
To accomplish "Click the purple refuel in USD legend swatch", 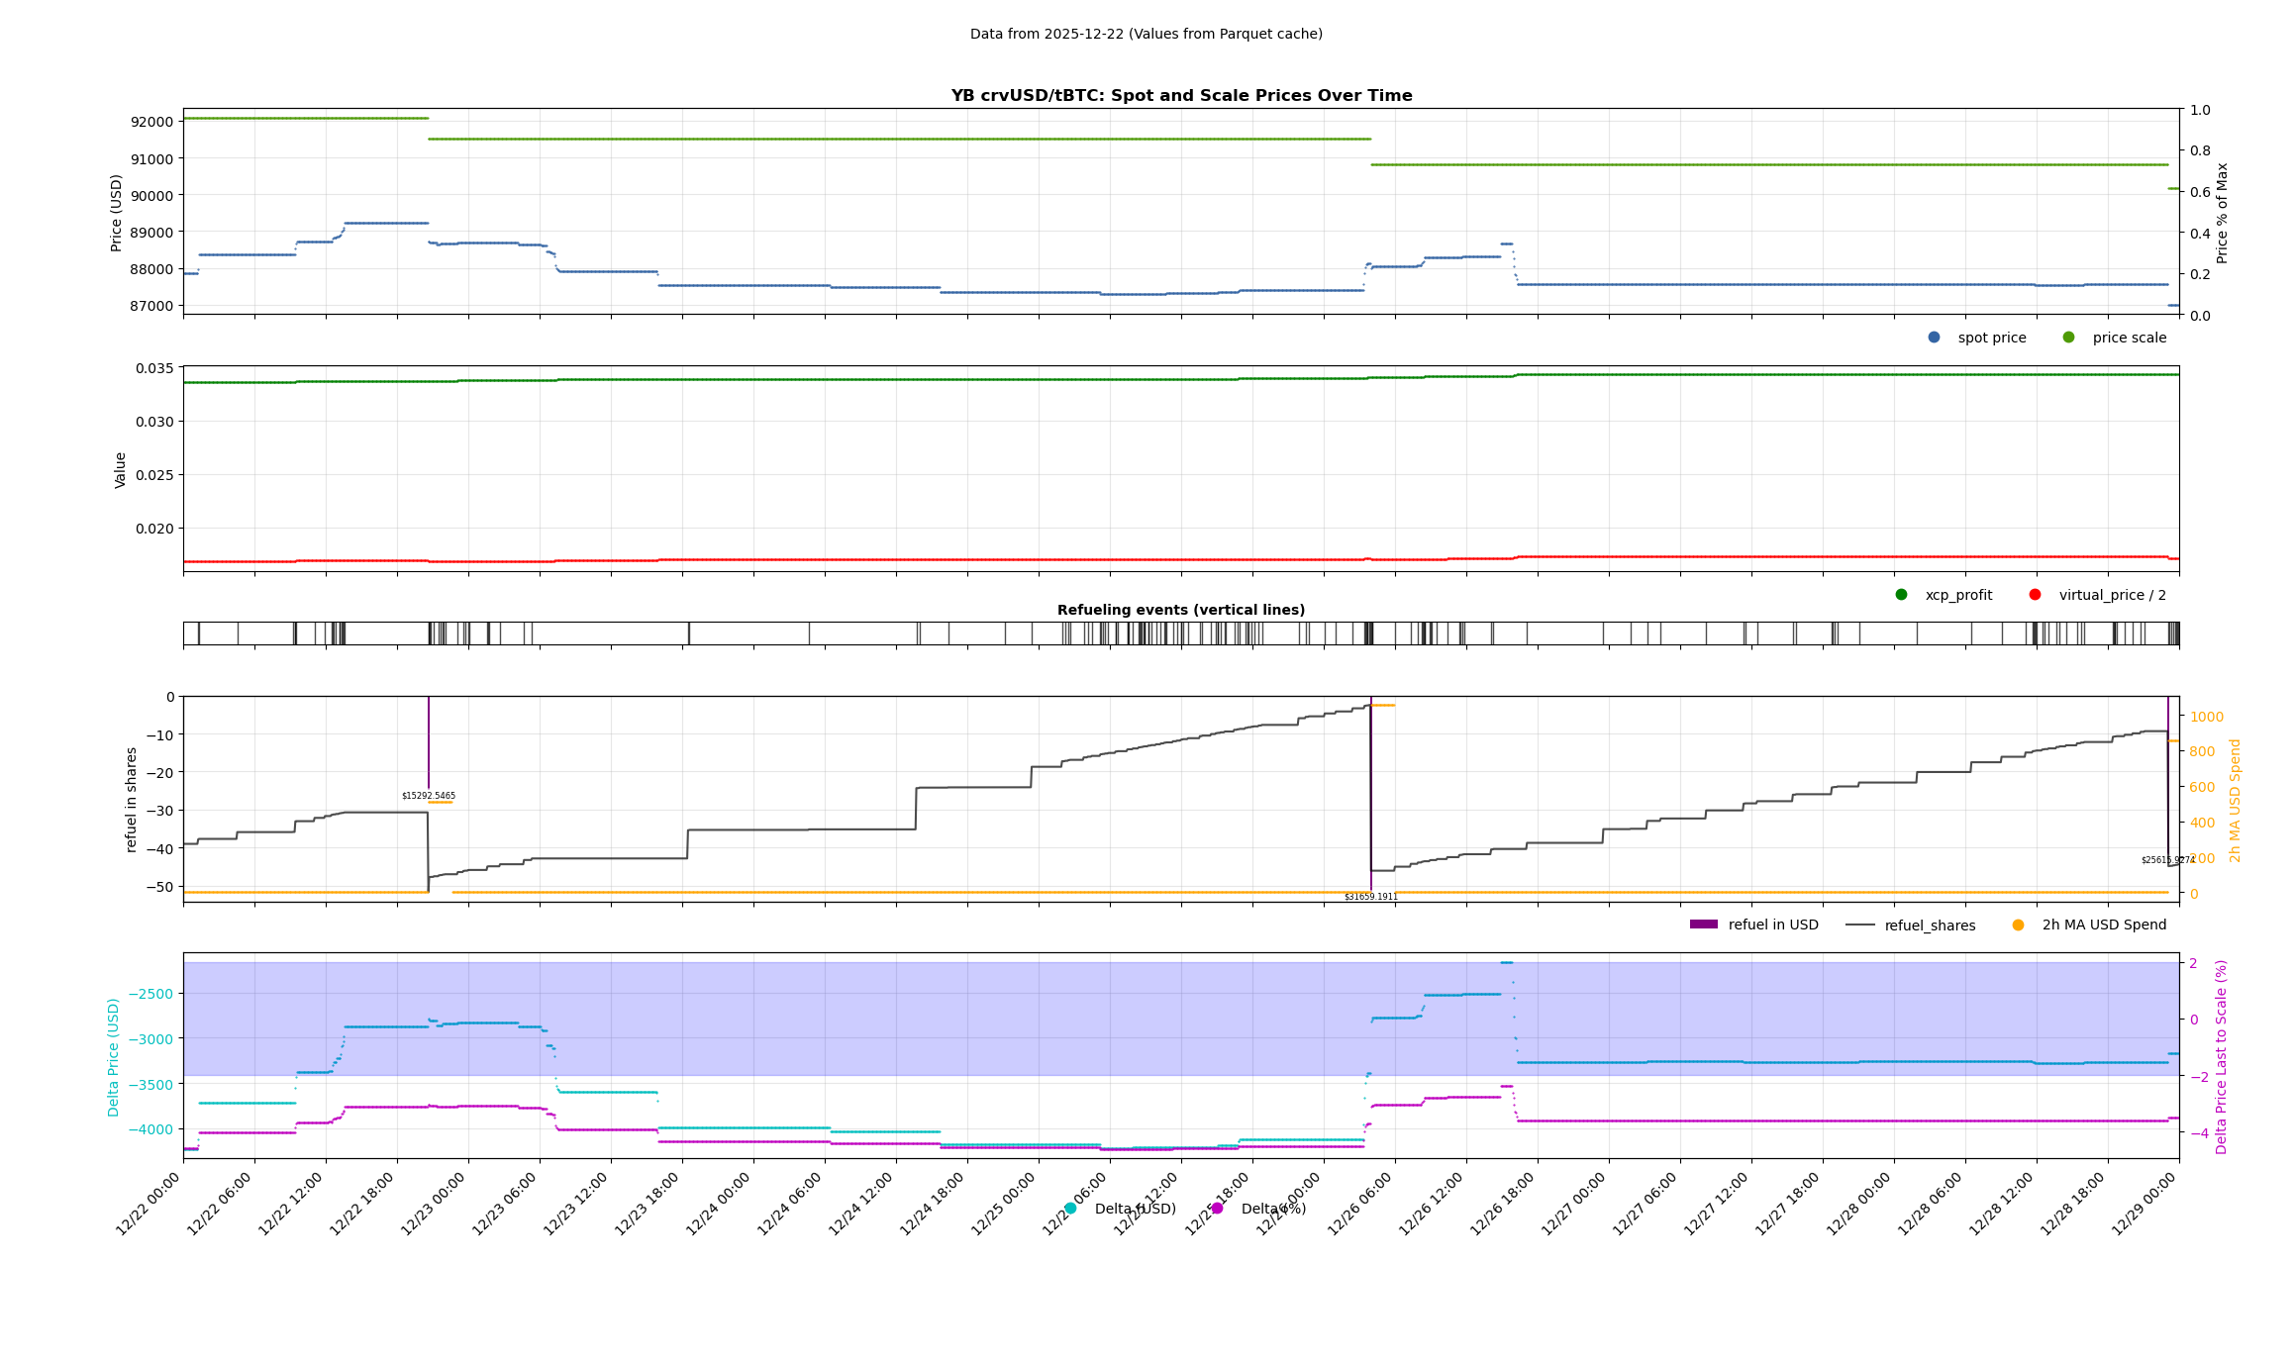I will 1703,925.
